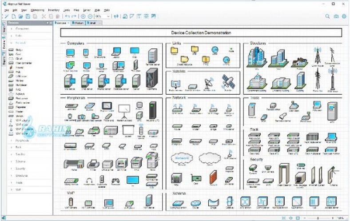Select the TV screen icon in Peripherals
The height and width of the screenshot is (221, 350).
[x=133, y=180]
